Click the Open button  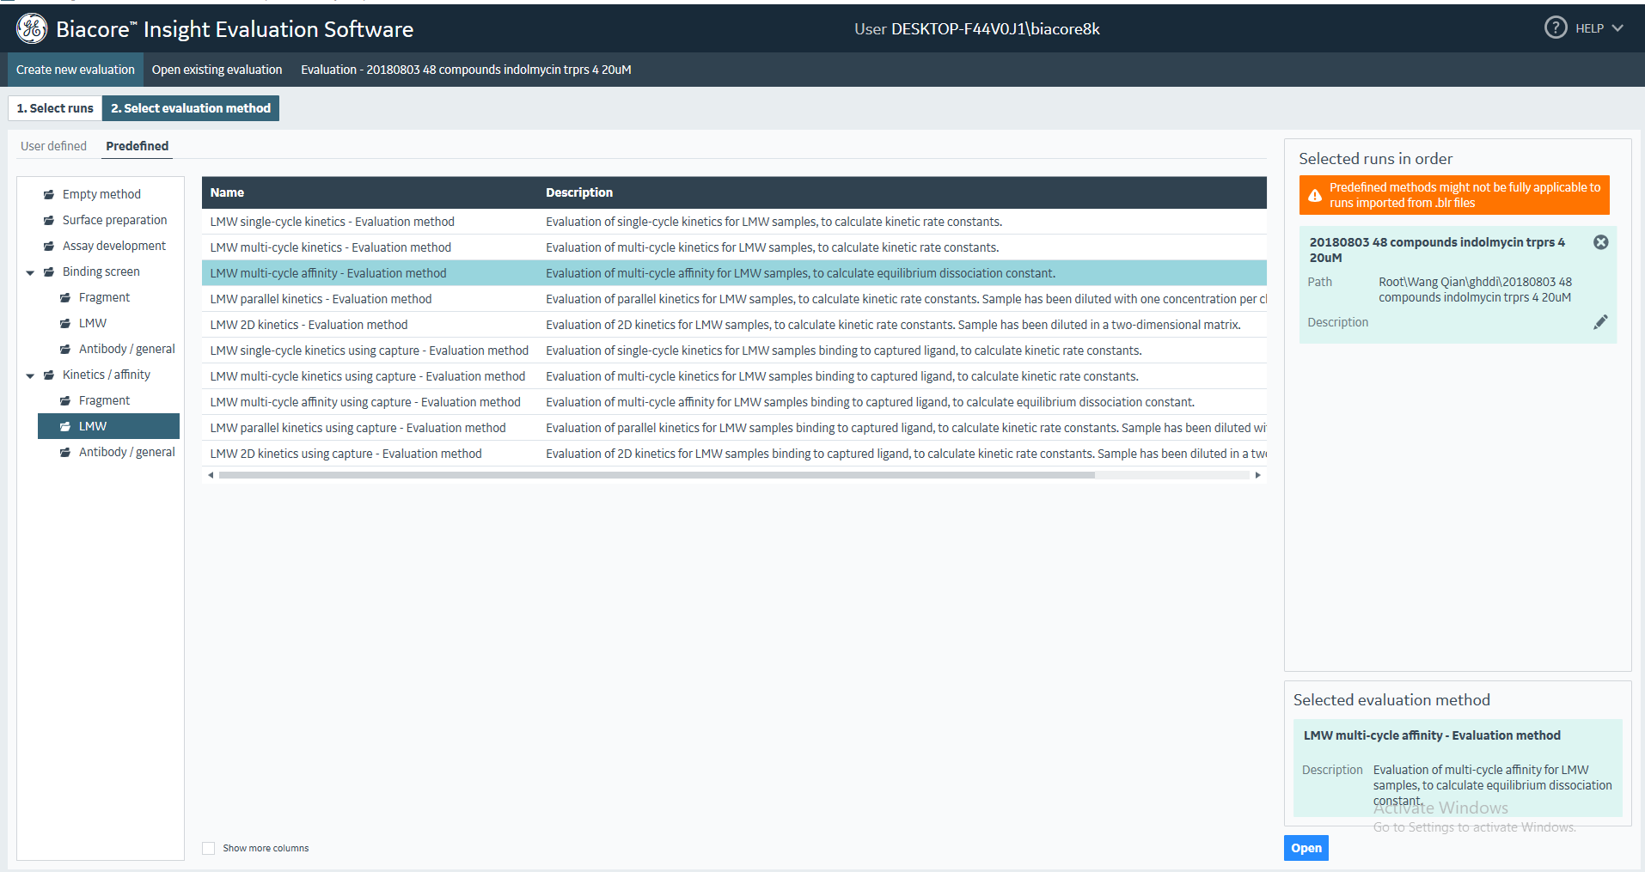click(1306, 848)
